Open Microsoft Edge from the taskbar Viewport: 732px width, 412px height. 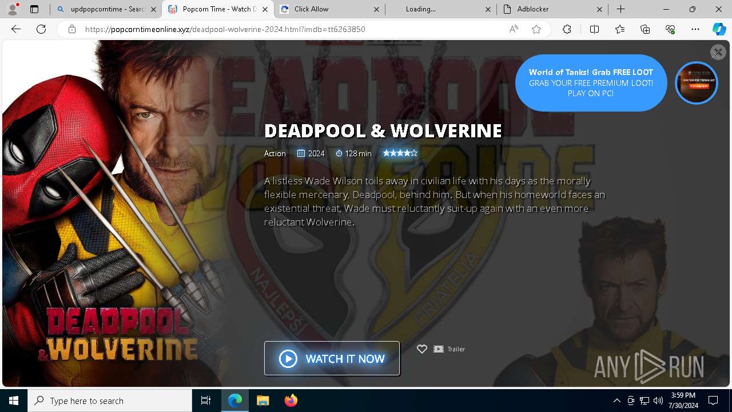pos(235,401)
